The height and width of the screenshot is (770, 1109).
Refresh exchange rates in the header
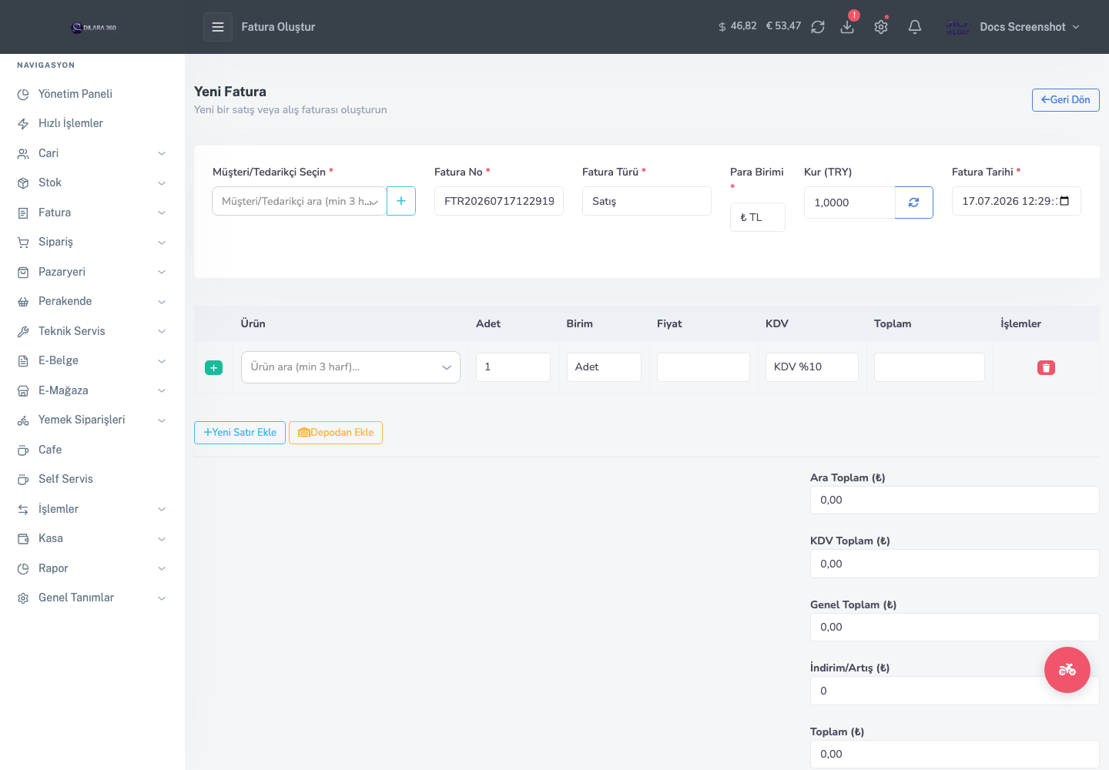(x=818, y=27)
